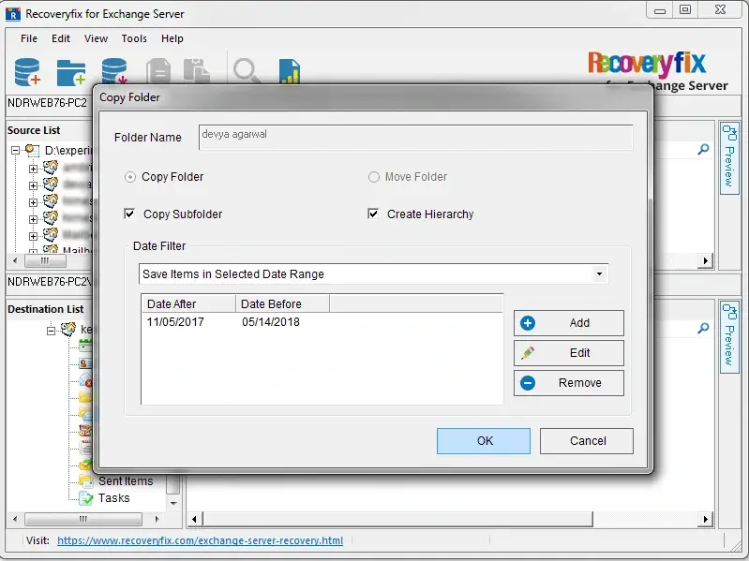Screen dimensions: 749x561
Task: Collapse the D:\exper source tree node
Action: (x=15, y=151)
